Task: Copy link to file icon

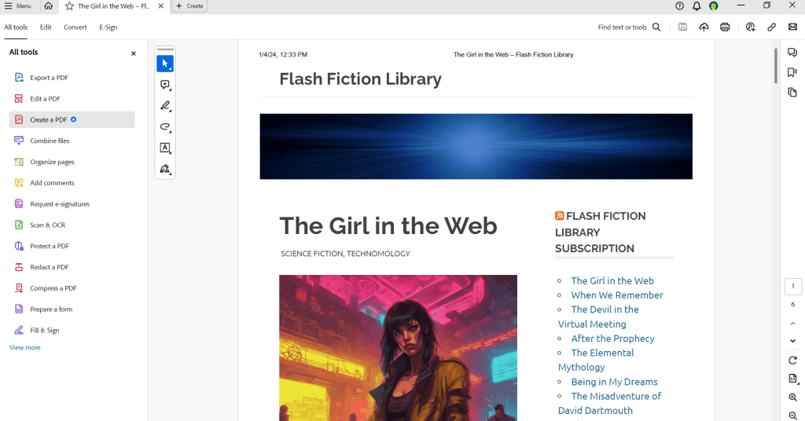Action: (x=772, y=27)
